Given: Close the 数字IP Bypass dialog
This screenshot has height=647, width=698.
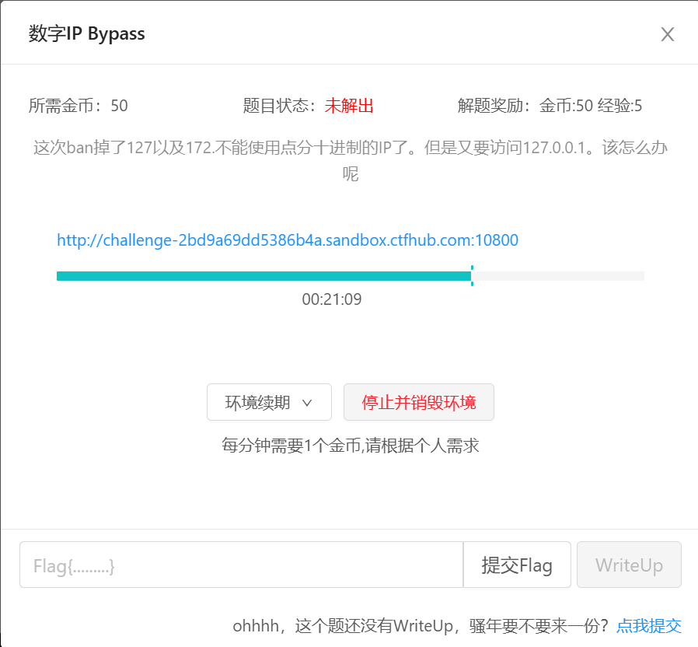Looking at the screenshot, I should pyautogui.click(x=667, y=34).
